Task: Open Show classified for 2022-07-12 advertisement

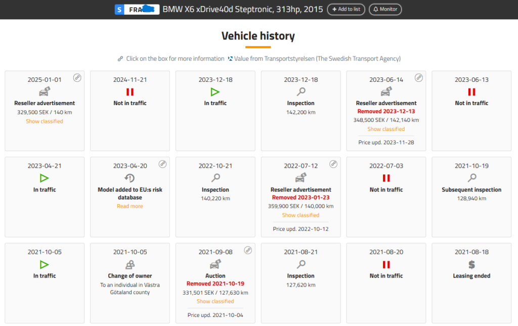Action: (x=300, y=215)
